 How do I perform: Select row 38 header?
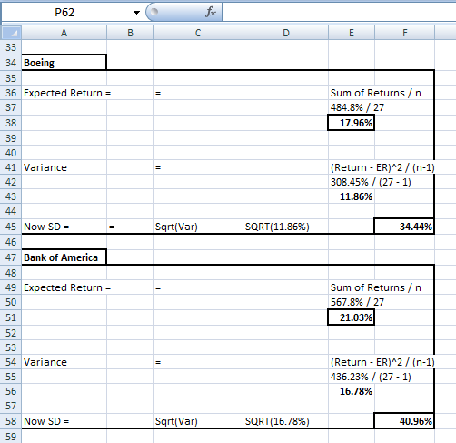[x=11, y=123]
